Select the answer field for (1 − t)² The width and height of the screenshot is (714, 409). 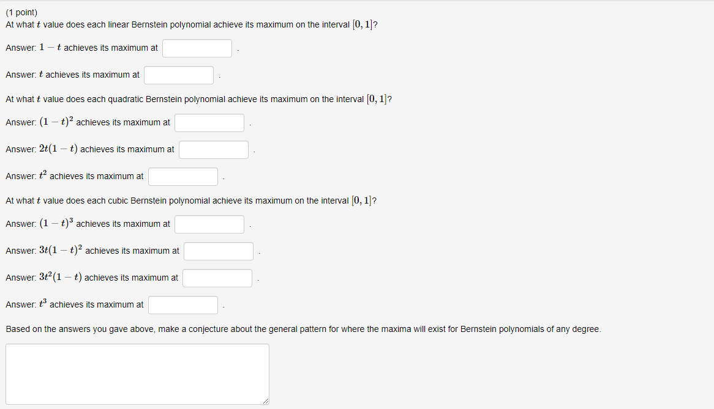(x=209, y=122)
